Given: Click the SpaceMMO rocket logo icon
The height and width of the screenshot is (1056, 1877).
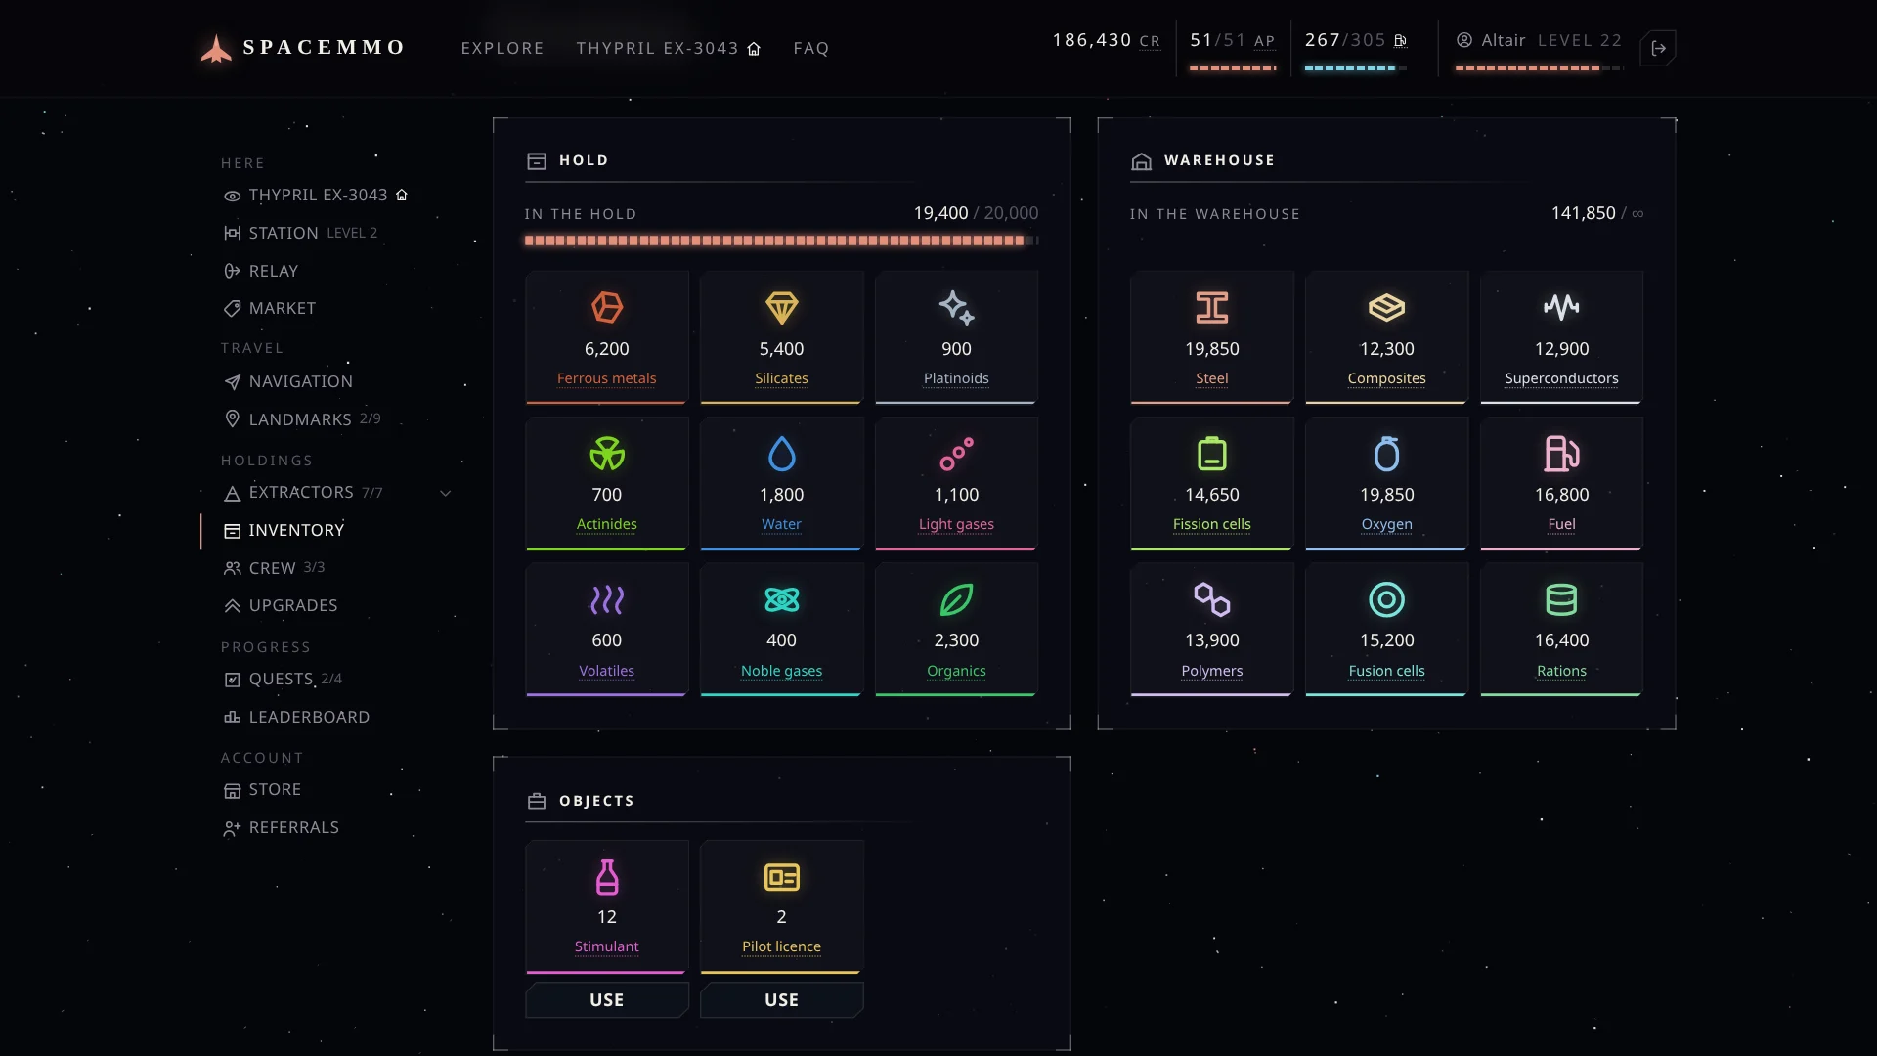Looking at the screenshot, I should [216, 48].
